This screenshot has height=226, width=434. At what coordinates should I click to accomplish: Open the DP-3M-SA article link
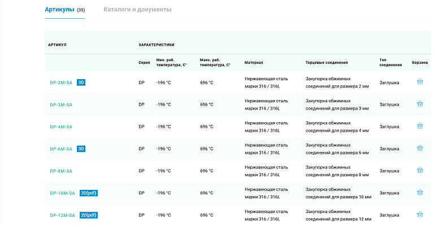[x=61, y=105]
